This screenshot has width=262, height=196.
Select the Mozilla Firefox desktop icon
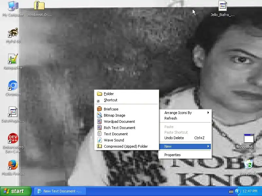click(x=13, y=168)
